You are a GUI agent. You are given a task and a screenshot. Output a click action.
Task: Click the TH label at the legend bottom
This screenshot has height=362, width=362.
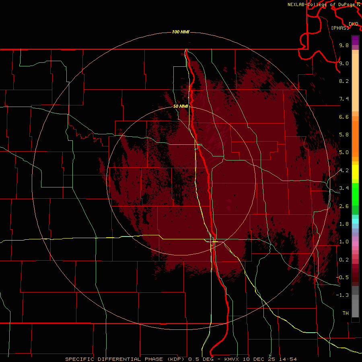[346, 313]
